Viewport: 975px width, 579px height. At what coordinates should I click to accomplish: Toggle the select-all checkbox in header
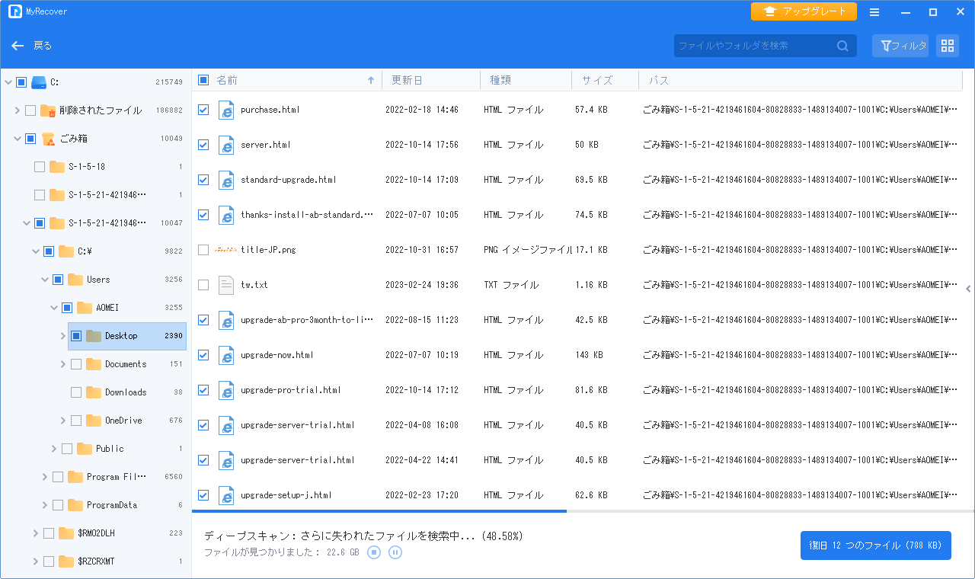click(x=203, y=80)
